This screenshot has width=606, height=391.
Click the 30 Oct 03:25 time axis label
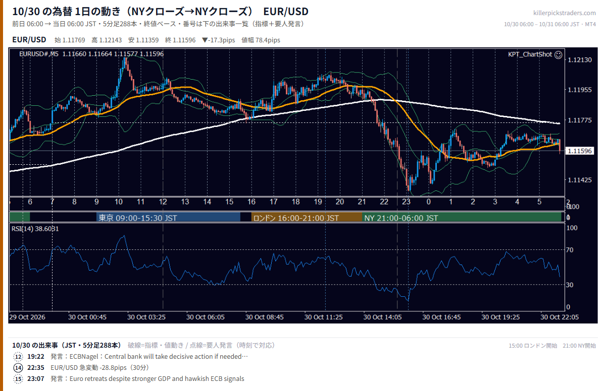pyautogui.click(x=147, y=317)
